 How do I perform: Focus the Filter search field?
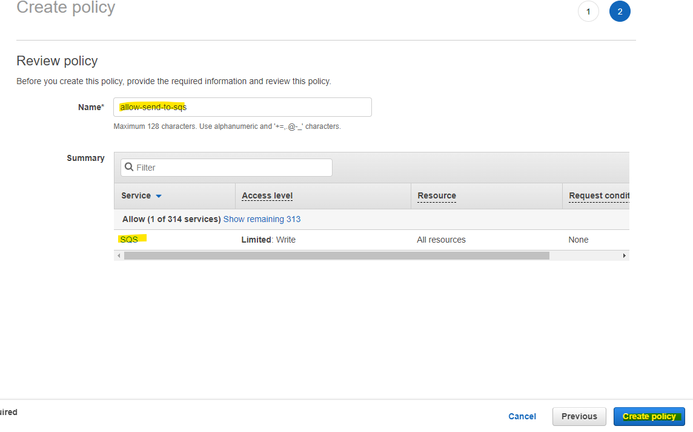coord(227,168)
